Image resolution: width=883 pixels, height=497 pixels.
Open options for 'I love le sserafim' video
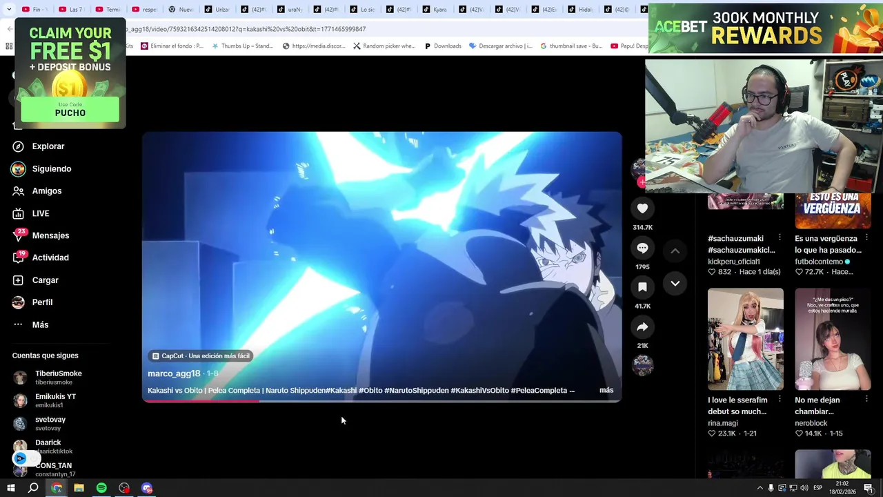pyautogui.click(x=780, y=399)
